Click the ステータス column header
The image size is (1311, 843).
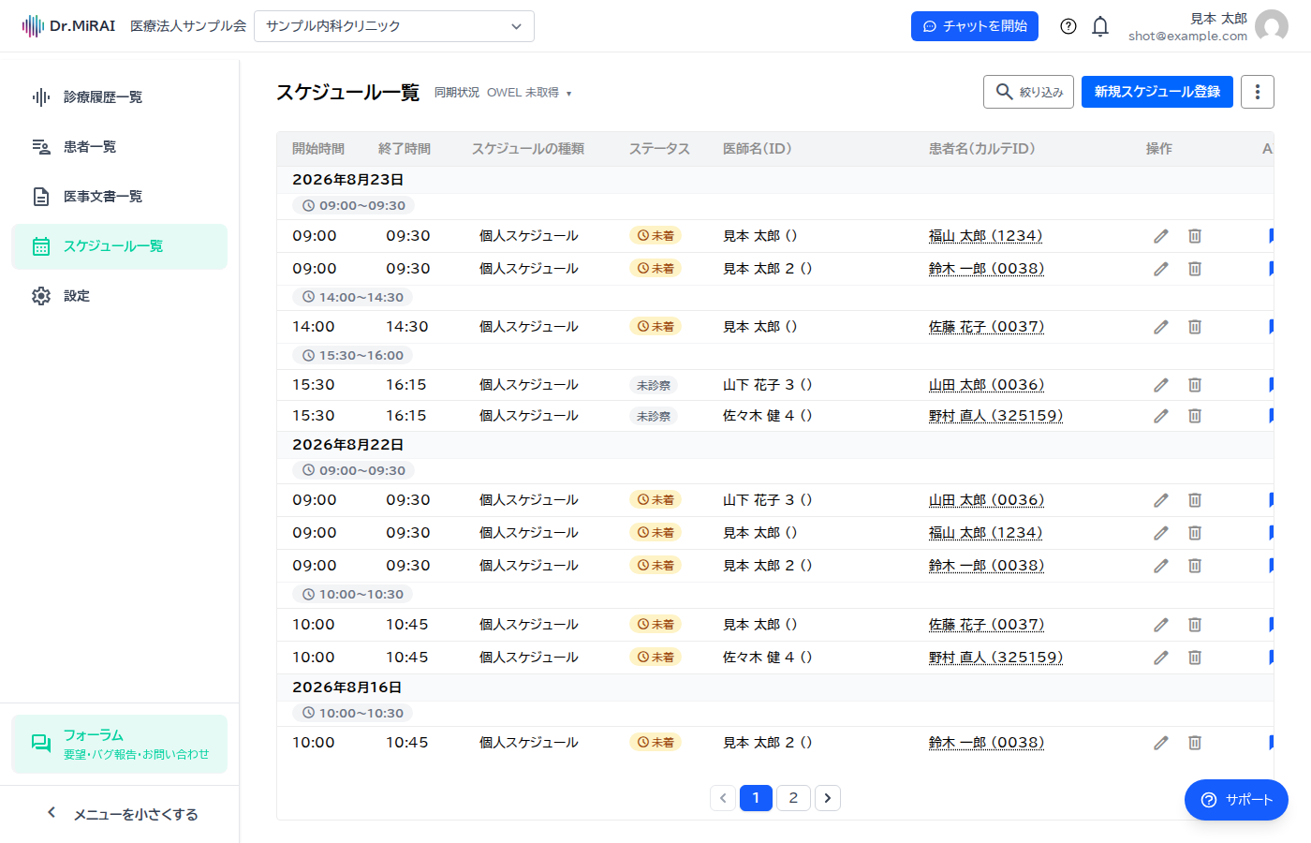click(x=659, y=149)
